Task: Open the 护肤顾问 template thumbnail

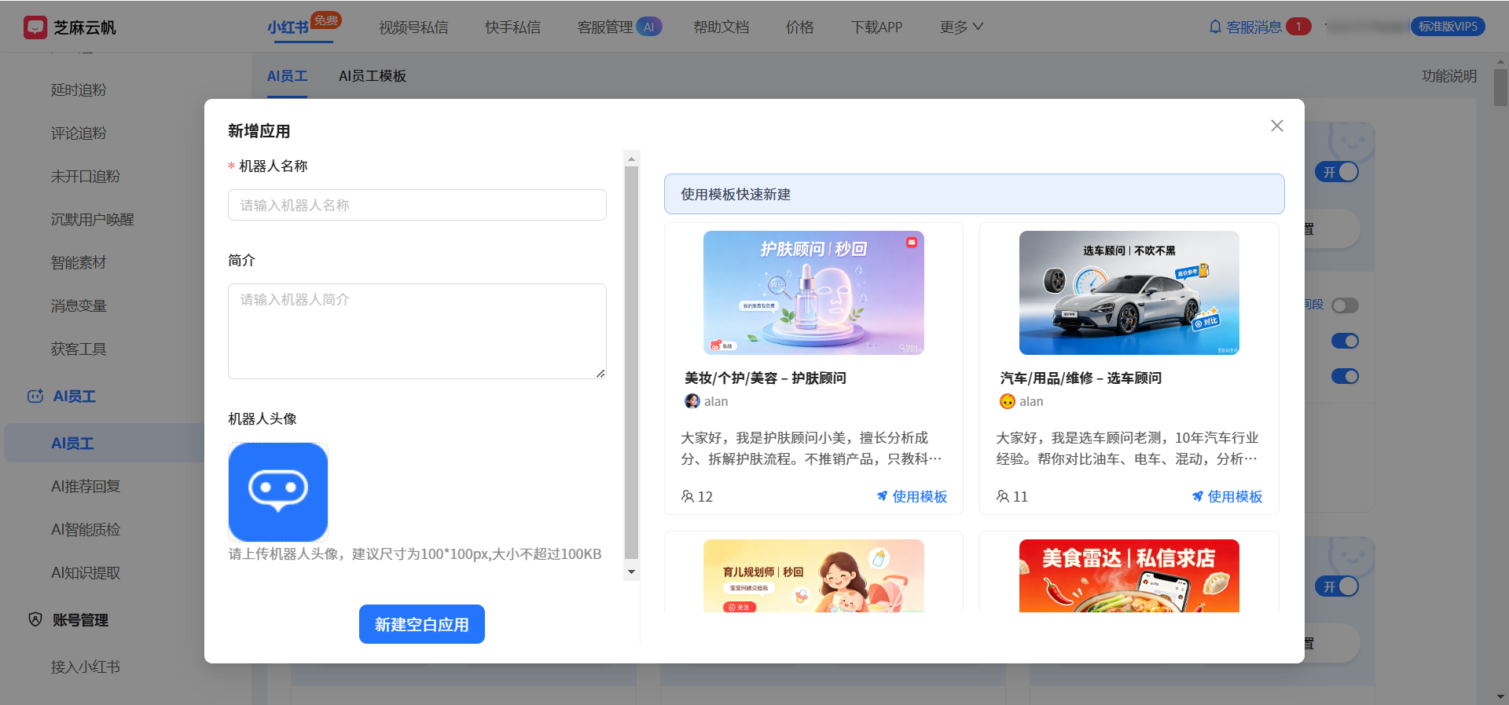Action: [813, 293]
